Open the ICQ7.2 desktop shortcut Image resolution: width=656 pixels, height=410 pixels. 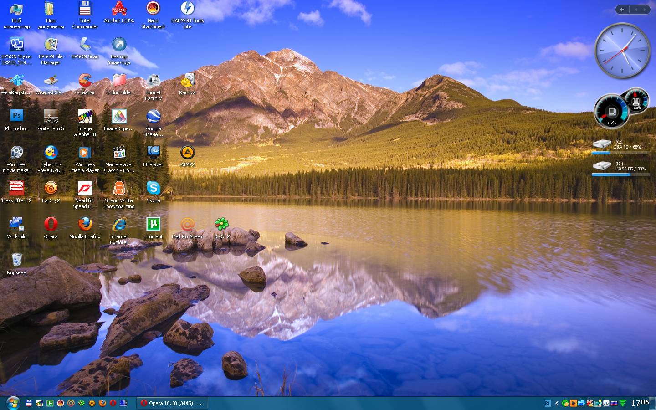tap(221, 224)
